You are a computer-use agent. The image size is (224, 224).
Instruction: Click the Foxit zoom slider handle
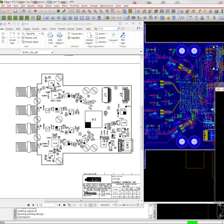(124, 205)
